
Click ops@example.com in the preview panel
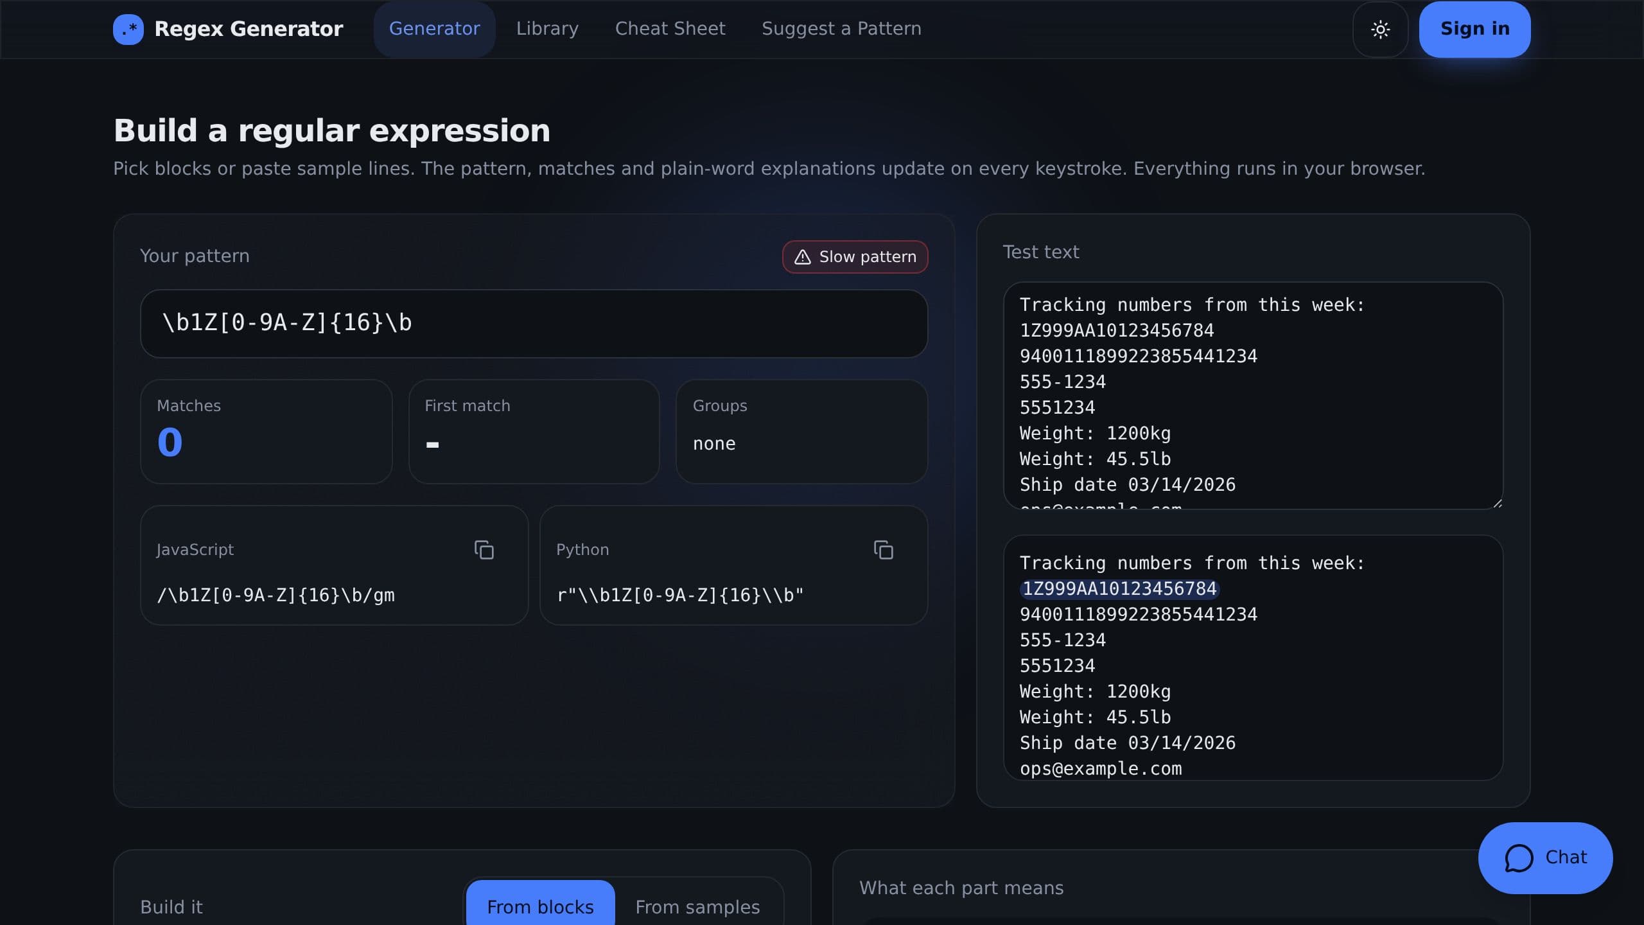coord(1100,768)
